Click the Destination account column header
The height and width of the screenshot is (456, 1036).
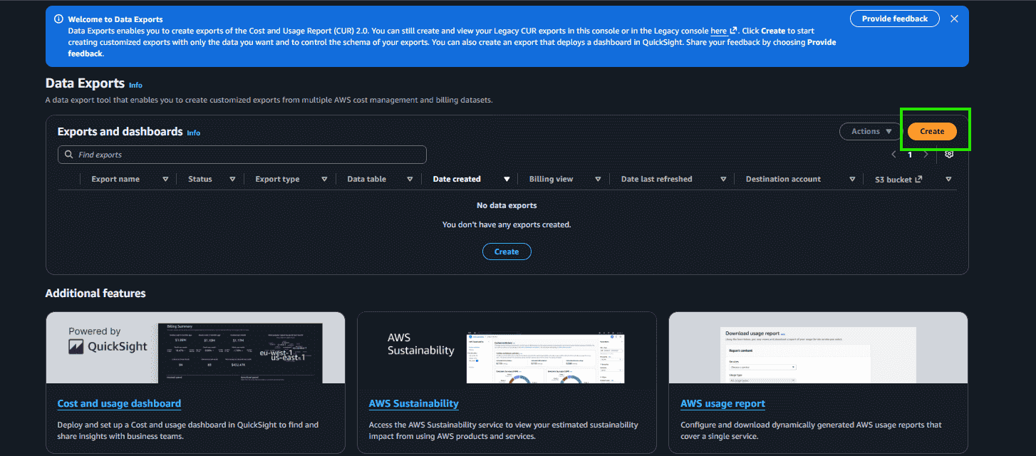783,180
